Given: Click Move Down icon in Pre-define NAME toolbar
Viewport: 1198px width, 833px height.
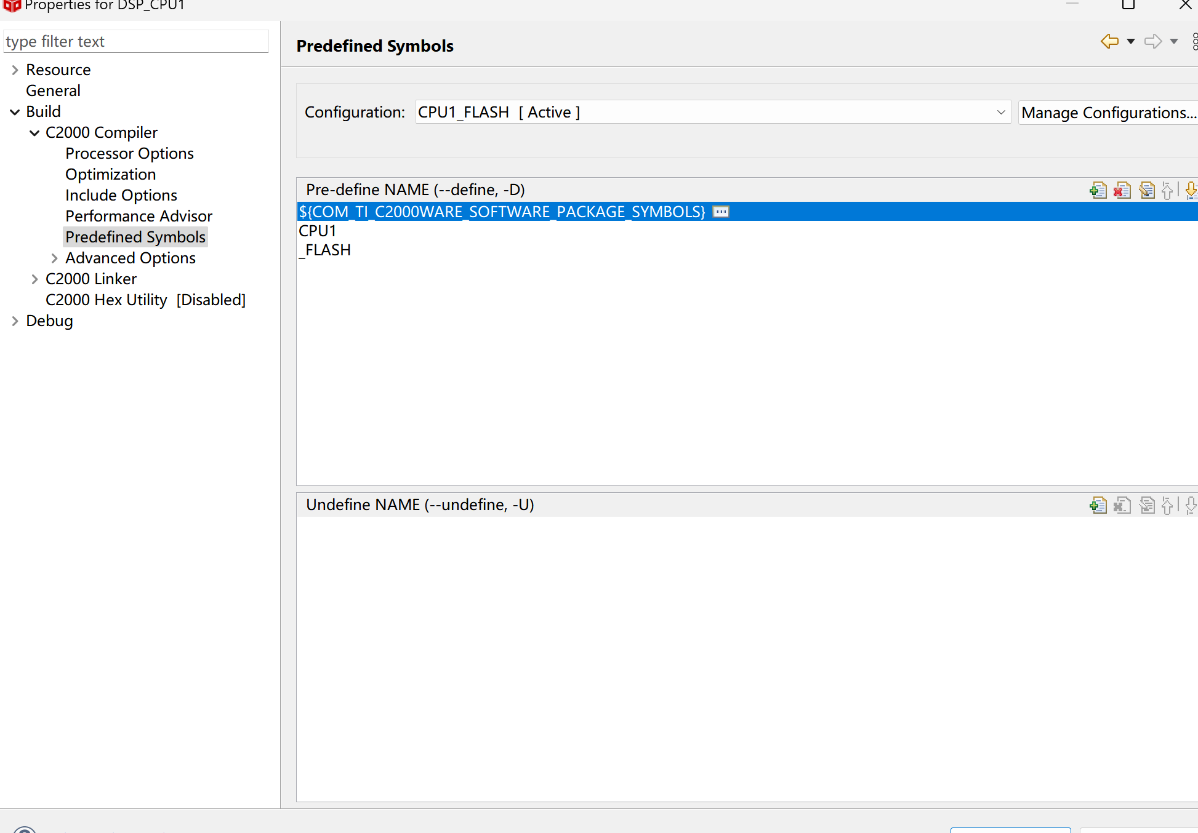Looking at the screenshot, I should [x=1191, y=190].
